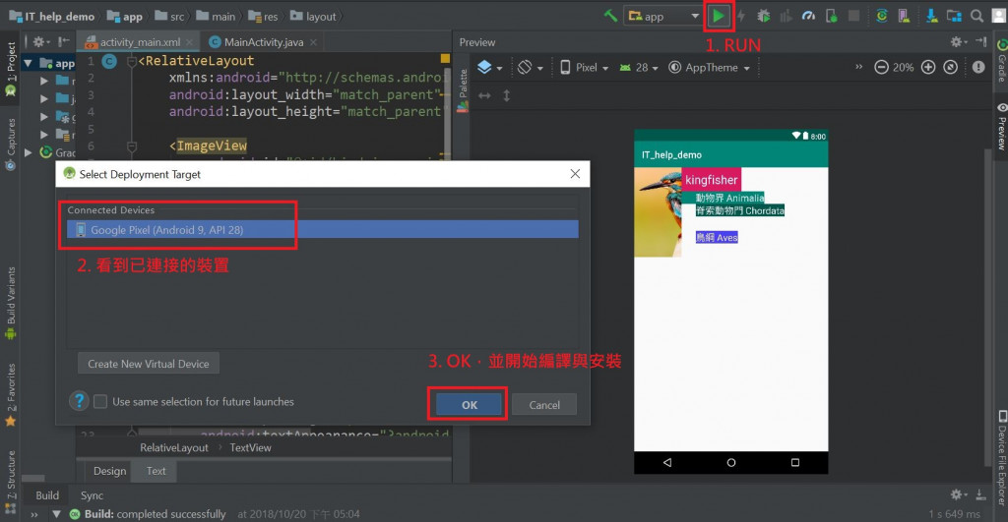Open the Build Variants tool window

point(10,303)
